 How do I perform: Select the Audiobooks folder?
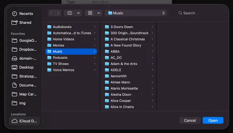(71, 27)
